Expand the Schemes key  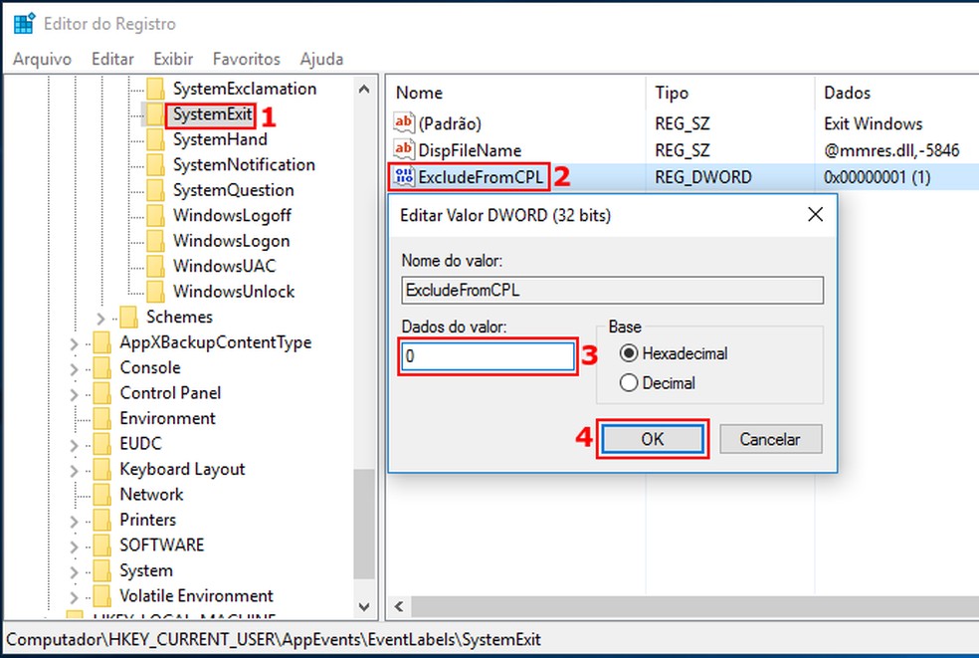(x=100, y=319)
